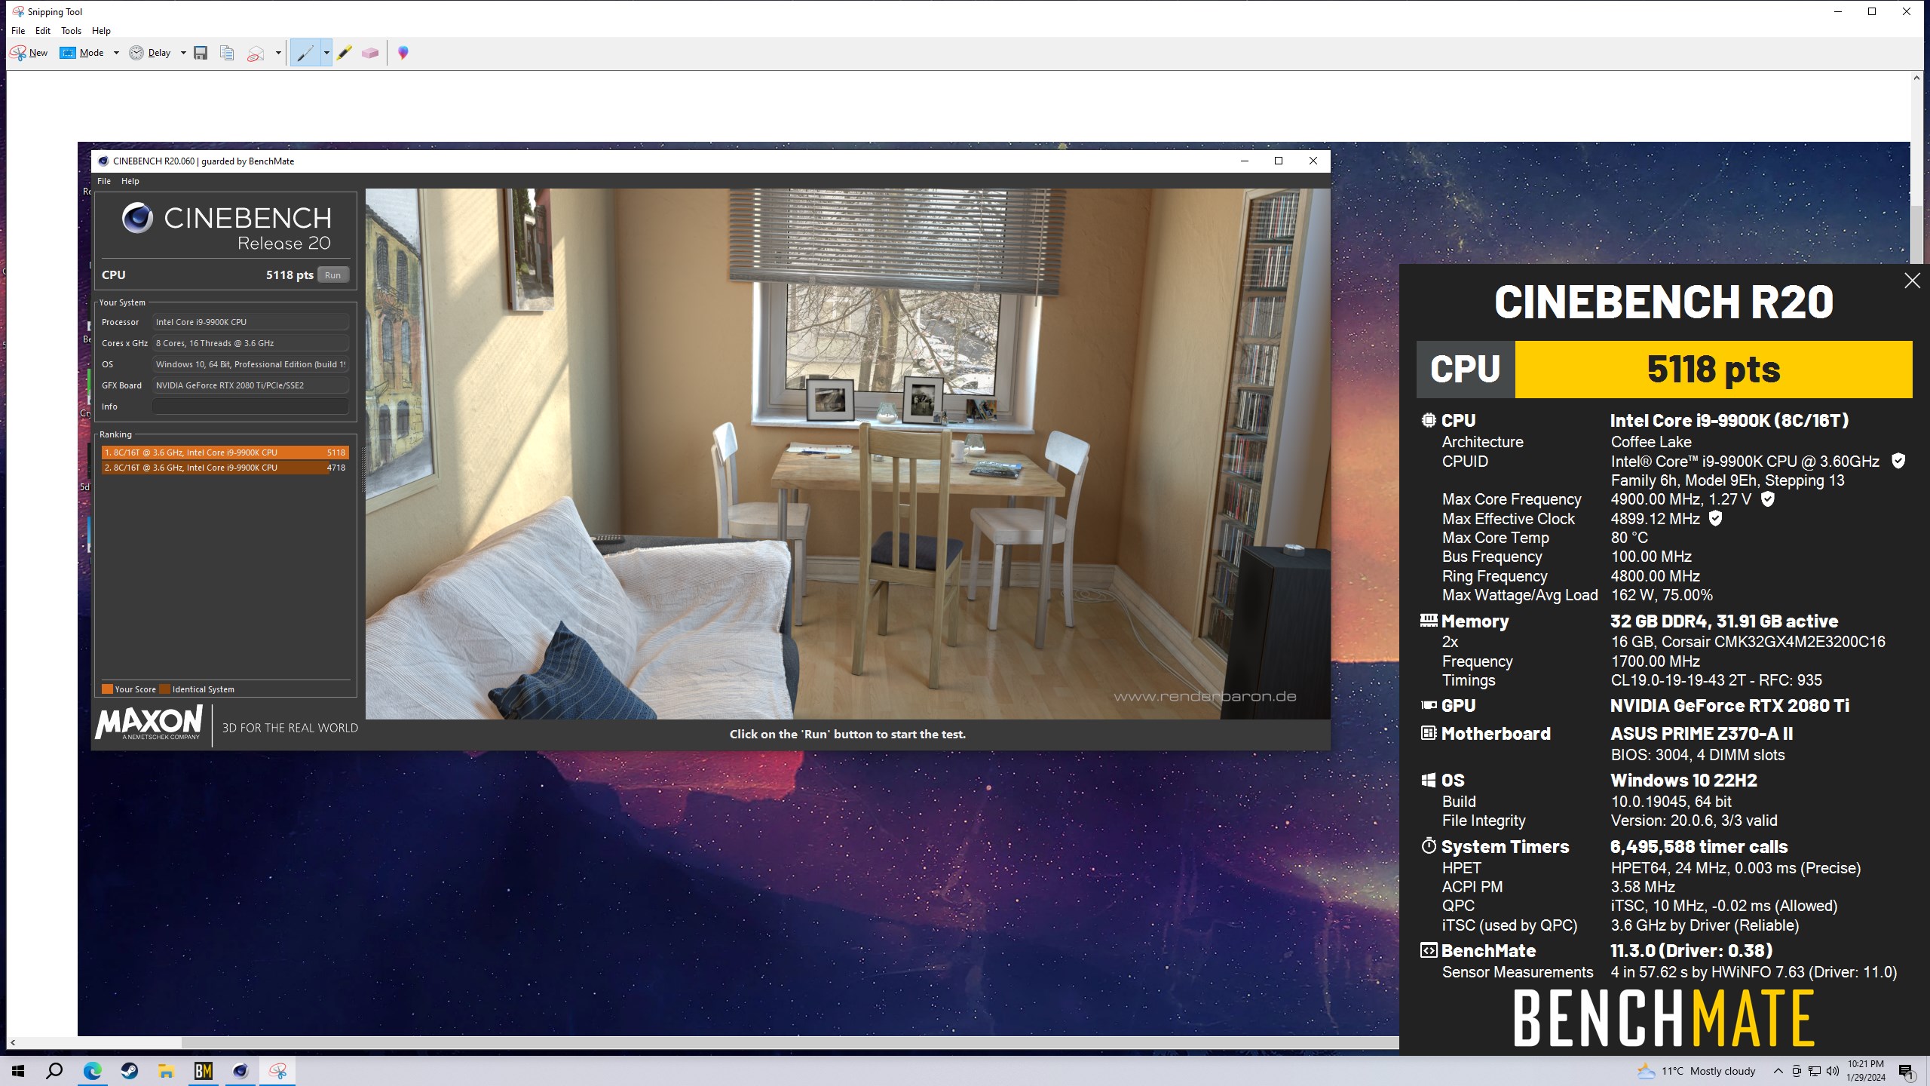The width and height of the screenshot is (1930, 1086).
Task: Open Snipping Tool Help menu
Action: click(101, 31)
